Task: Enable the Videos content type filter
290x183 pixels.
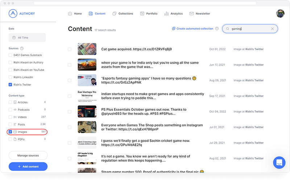Action: coord(11,117)
